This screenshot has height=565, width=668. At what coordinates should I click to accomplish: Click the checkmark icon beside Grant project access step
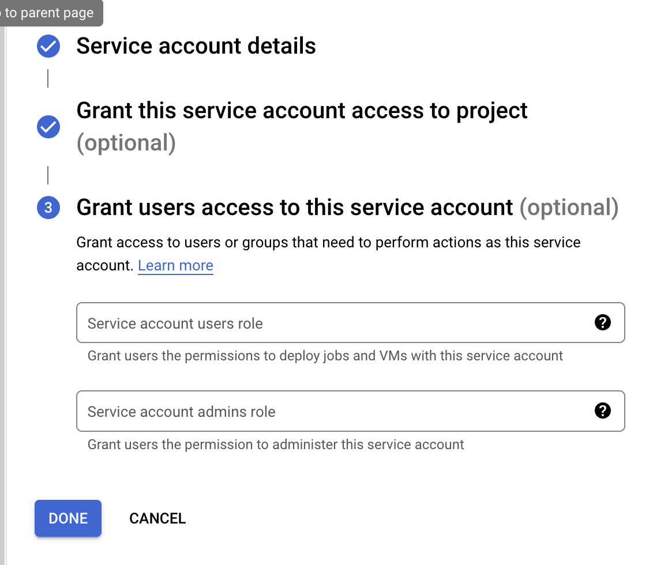(48, 127)
